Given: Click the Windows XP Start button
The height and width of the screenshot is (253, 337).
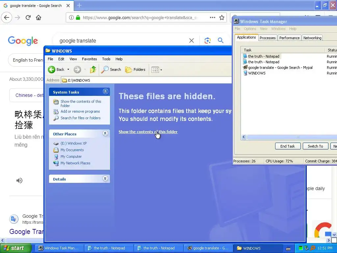Looking at the screenshot, I should coord(15,248).
